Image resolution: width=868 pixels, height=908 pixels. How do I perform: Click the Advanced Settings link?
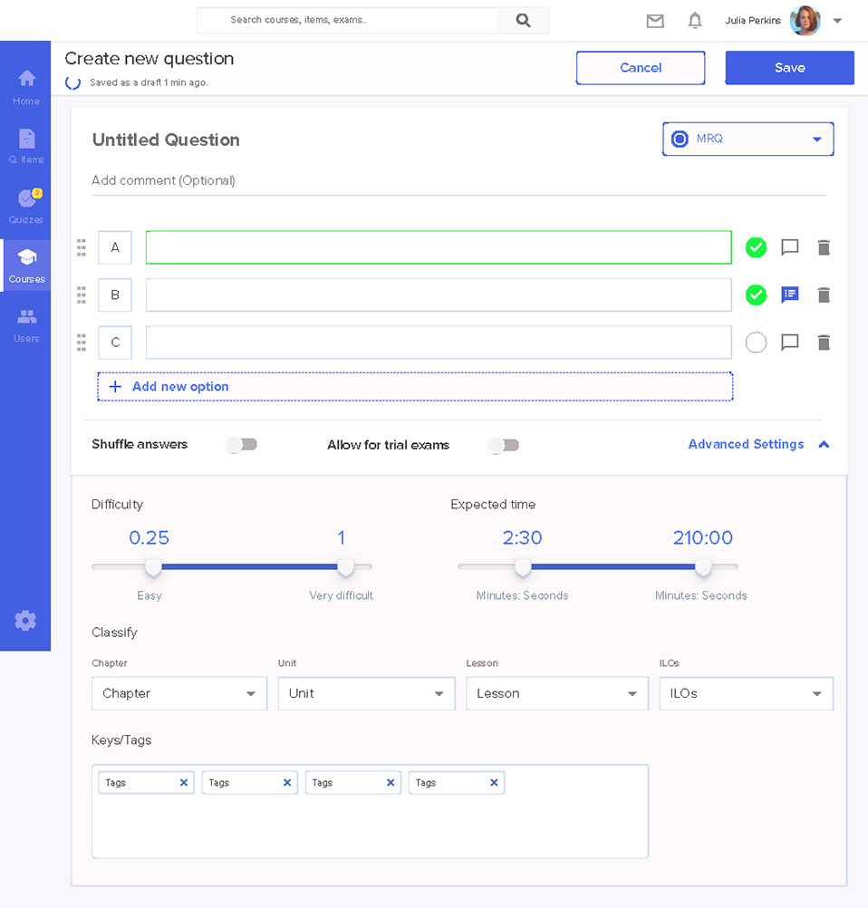(746, 444)
